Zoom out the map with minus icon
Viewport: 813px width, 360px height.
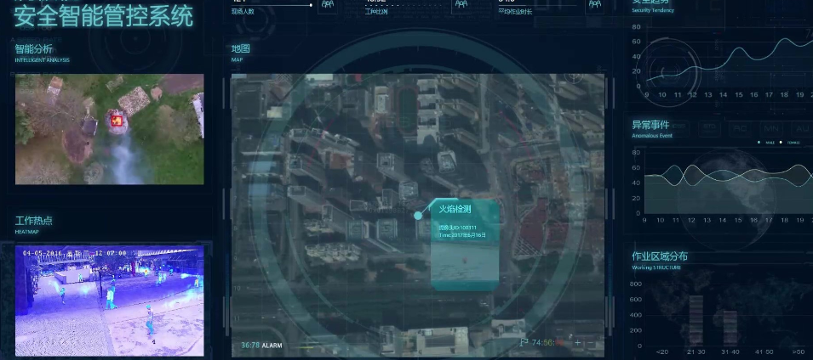[589, 343]
